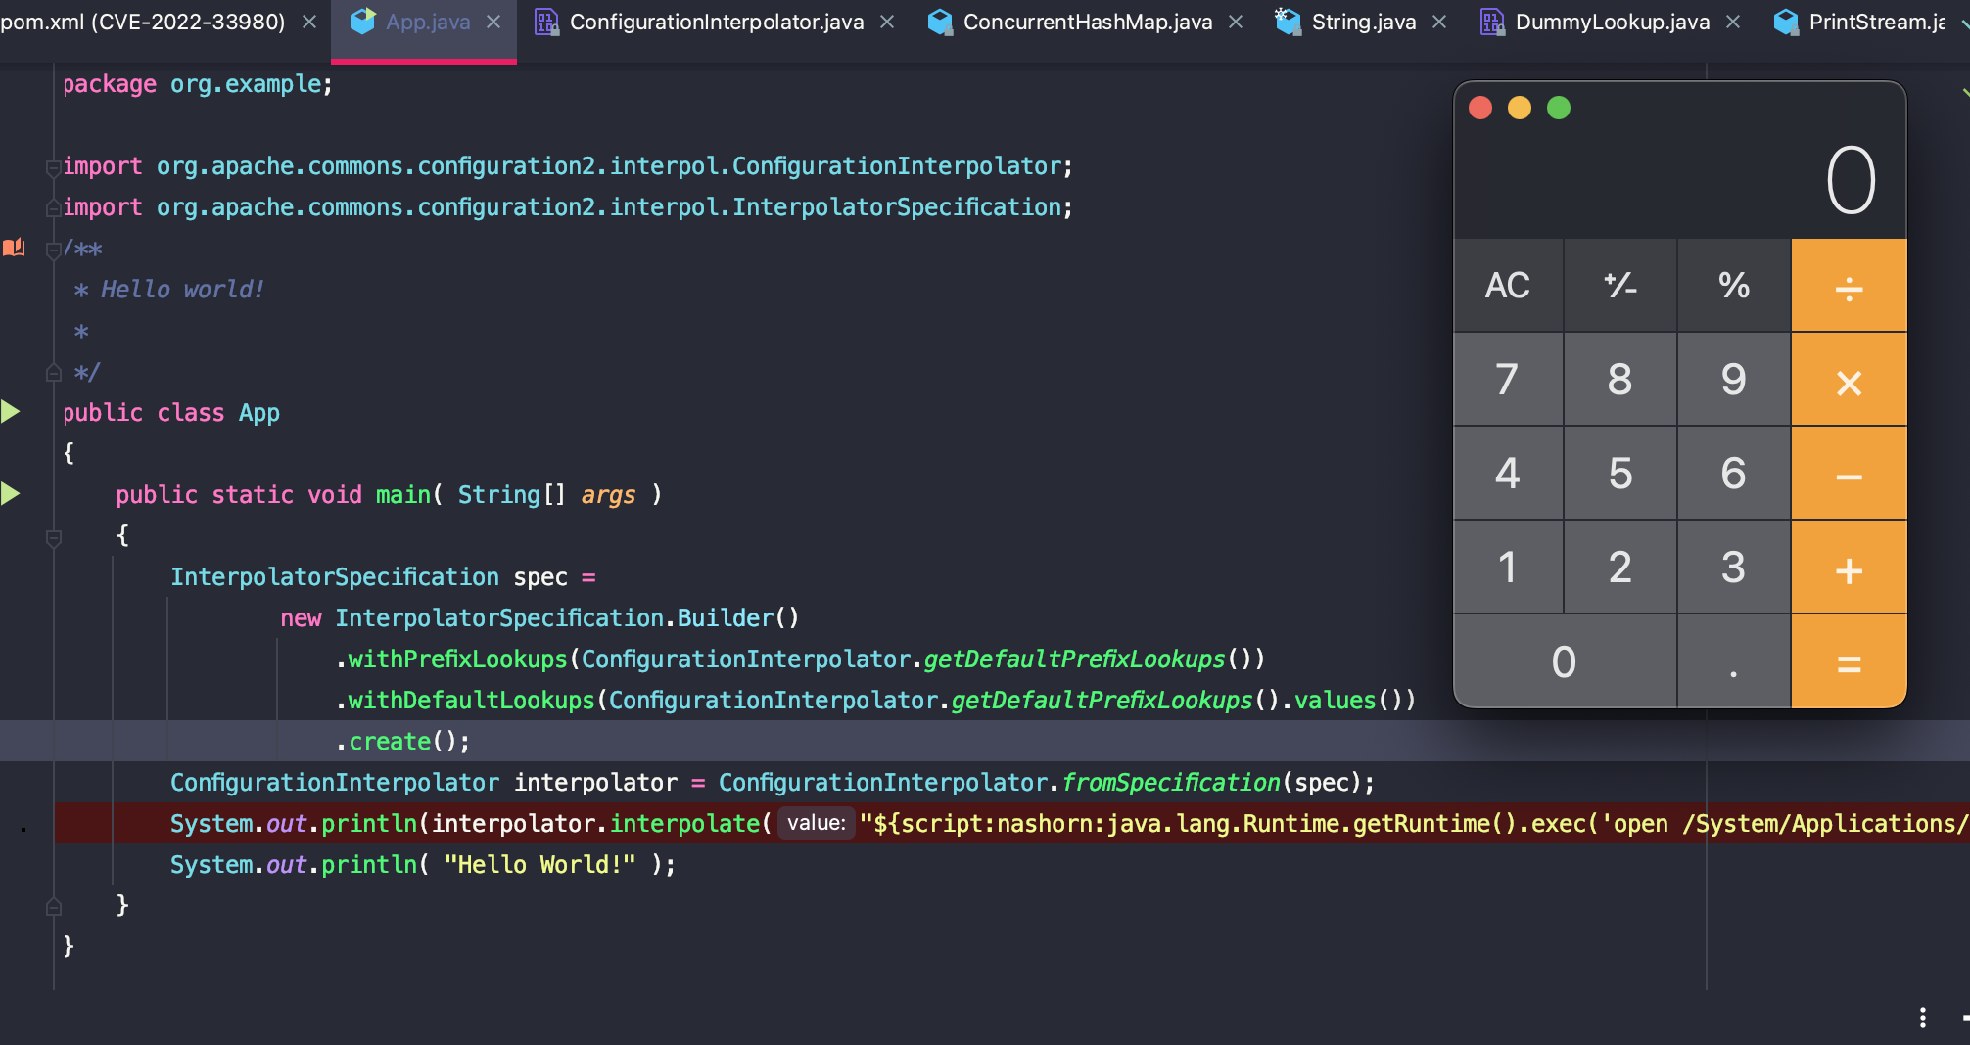Viewport: 1970px width, 1045px height.
Task: Click the minus key in Calculator
Action: (1849, 474)
